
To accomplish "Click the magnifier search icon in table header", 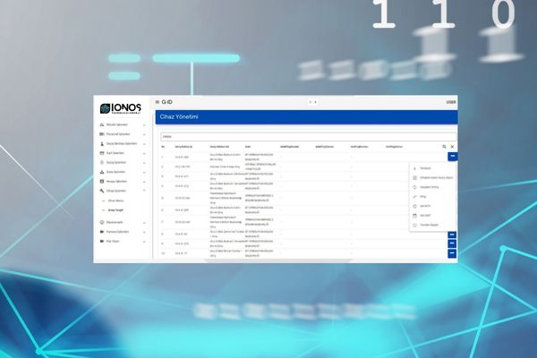I will (444, 146).
